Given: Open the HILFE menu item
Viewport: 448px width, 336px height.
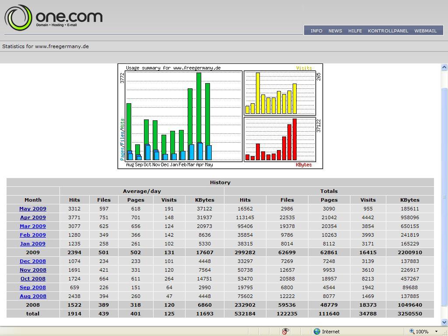Looking at the screenshot, I should pos(355,31).
